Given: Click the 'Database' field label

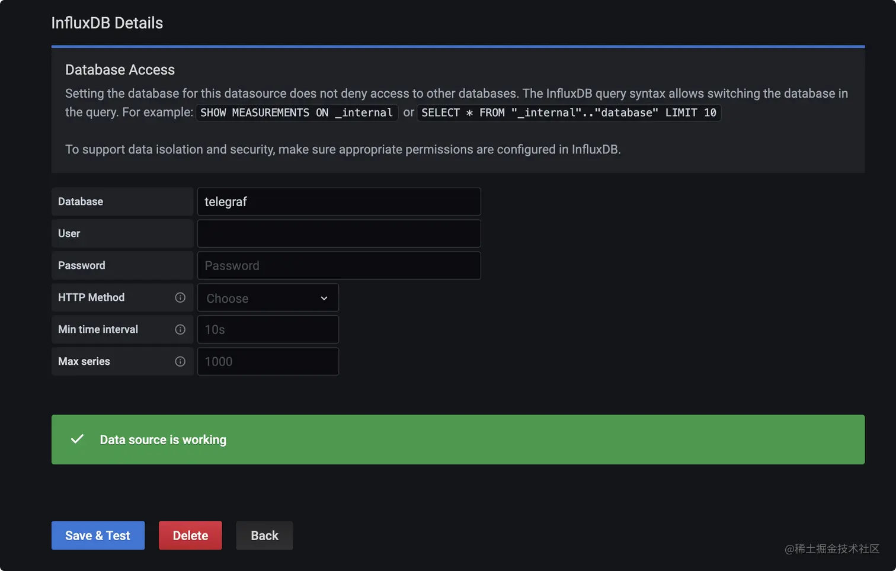Looking at the screenshot, I should pos(81,201).
